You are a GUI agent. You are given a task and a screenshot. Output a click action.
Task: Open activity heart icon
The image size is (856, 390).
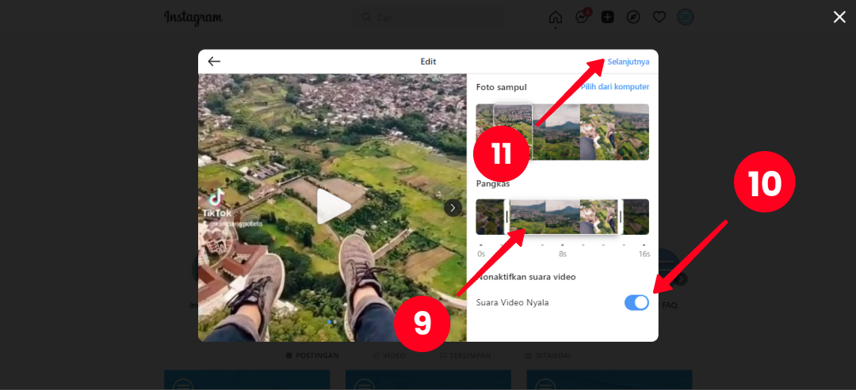tap(659, 17)
